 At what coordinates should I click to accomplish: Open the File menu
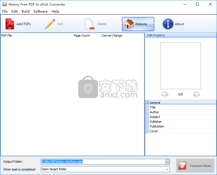point(5,11)
